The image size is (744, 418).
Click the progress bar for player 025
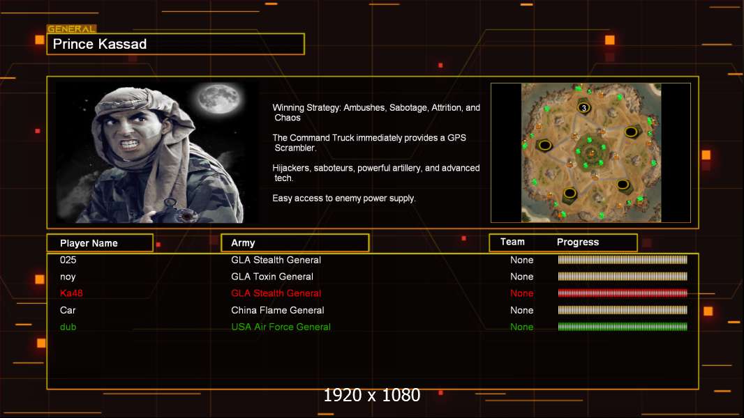623,259
